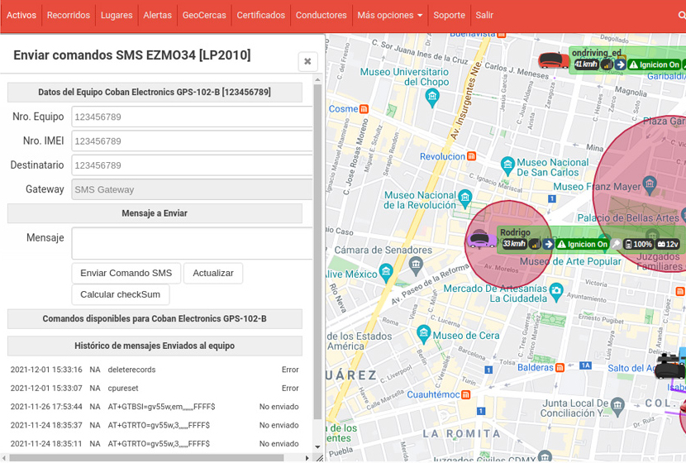Open the Lugares page
686x463 pixels.
click(117, 16)
